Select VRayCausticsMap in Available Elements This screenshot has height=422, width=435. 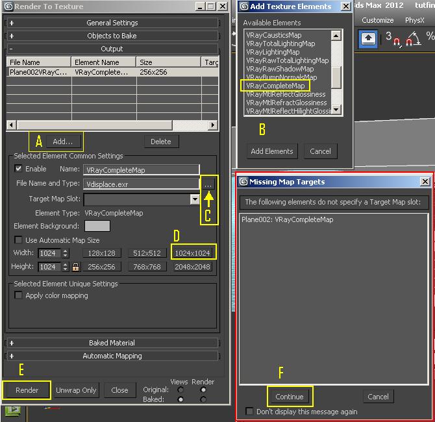274,35
